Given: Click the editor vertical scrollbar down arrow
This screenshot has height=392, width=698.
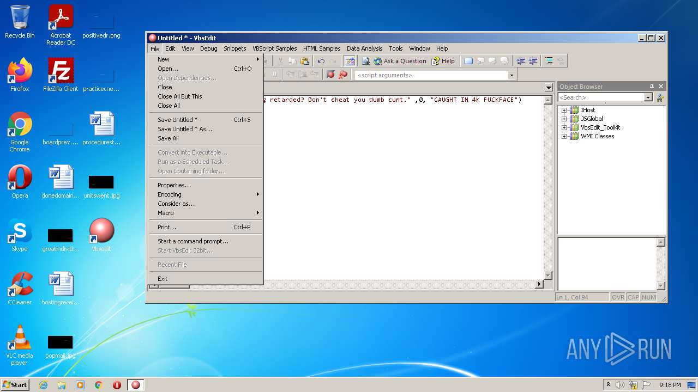Looking at the screenshot, I should click(548, 275).
